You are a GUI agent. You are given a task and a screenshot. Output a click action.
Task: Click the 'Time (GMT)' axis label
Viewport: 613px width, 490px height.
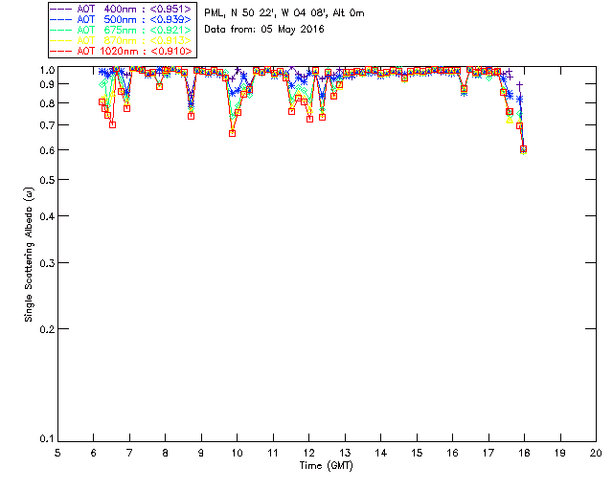tap(326, 465)
